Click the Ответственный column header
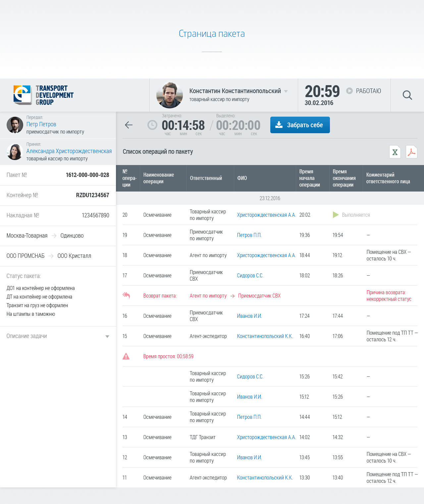This screenshot has height=504, width=424. tap(206, 178)
